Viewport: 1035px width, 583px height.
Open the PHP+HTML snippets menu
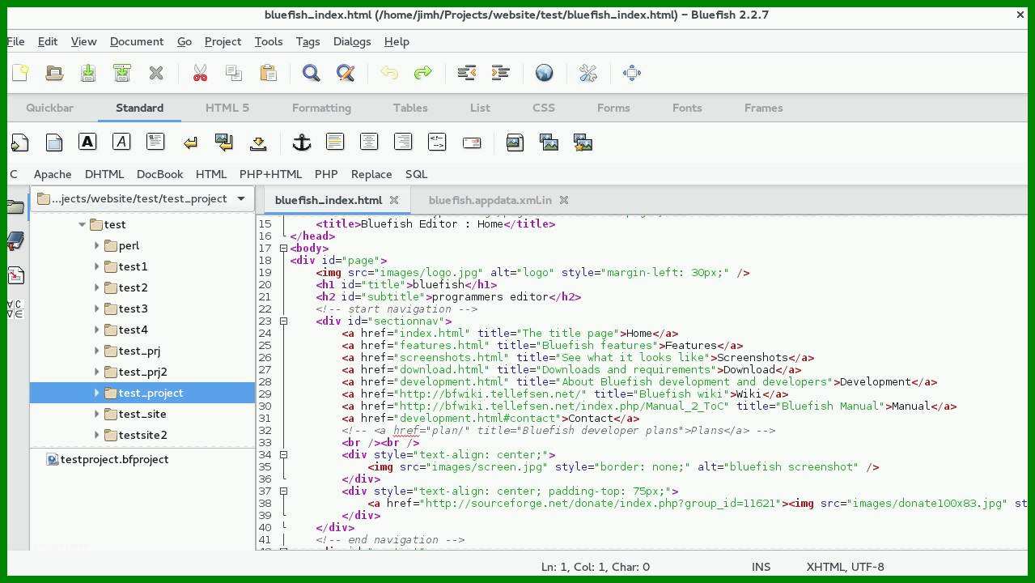270,174
